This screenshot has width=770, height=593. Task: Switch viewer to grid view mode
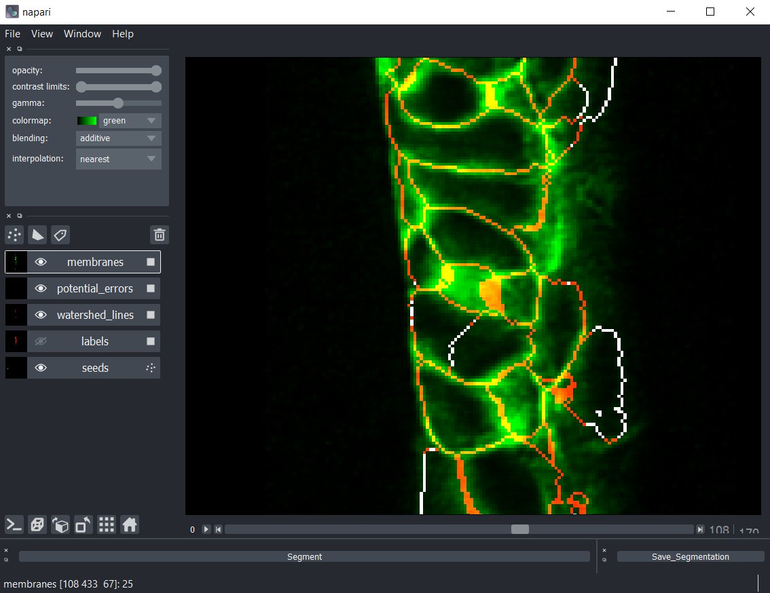pos(107,524)
